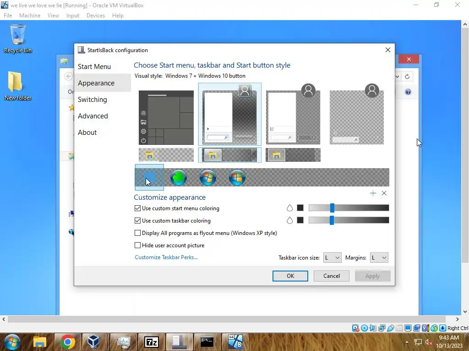The height and width of the screenshot is (351, 469).
Task: Choose the green clover Start button orb
Action: pos(179,177)
